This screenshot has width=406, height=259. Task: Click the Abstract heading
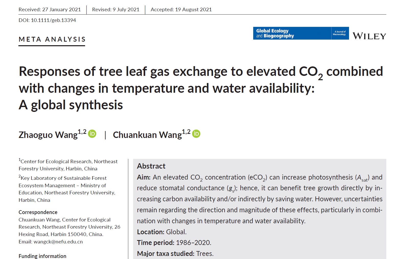[151, 166]
